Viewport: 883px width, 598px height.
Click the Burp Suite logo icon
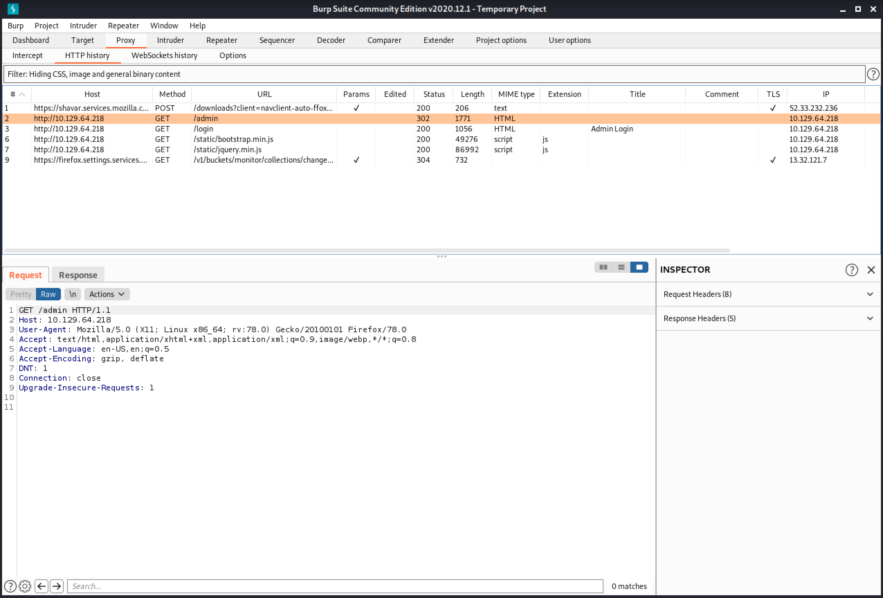[x=13, y=9]
